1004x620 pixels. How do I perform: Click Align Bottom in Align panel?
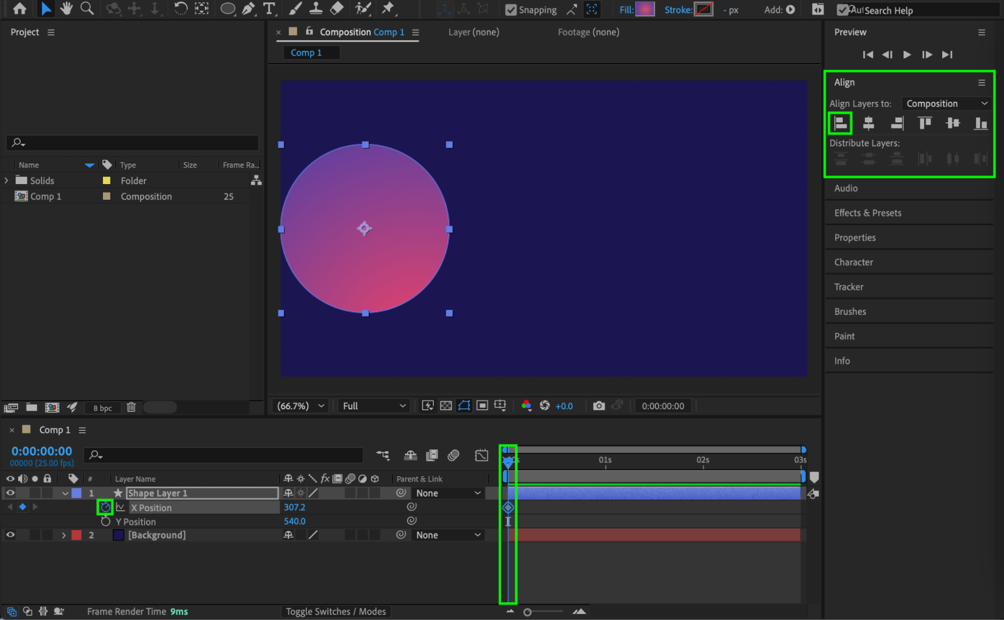(980, 123)
